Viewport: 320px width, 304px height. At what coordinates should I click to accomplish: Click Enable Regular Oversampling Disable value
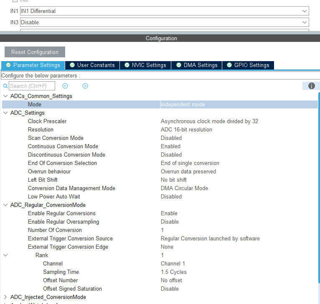point(170,222)
